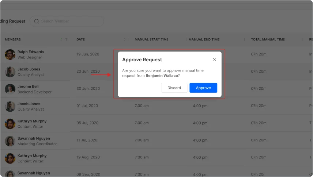Click the Discard button
The width and height of the screenshot is (313, 177).
click(x=174, y=88)
